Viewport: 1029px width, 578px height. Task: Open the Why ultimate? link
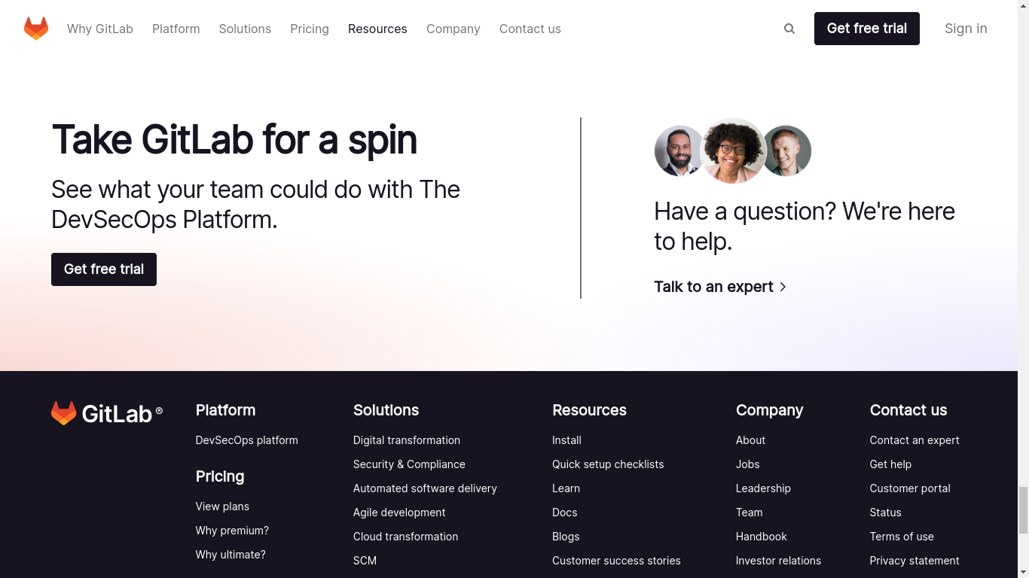(231, 555)
